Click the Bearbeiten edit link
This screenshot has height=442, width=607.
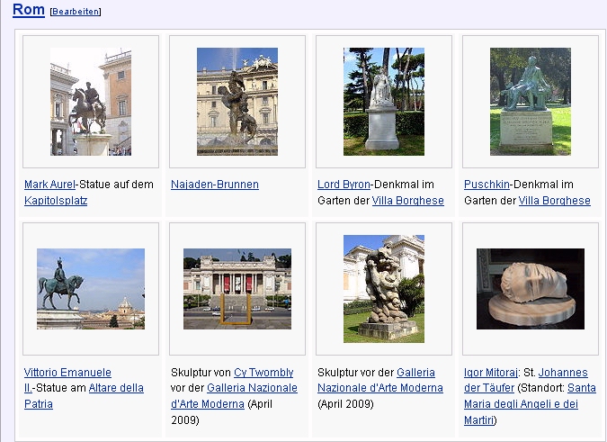click(x=76, y=12)
